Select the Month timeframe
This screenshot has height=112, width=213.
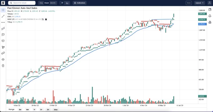point(53,3)
